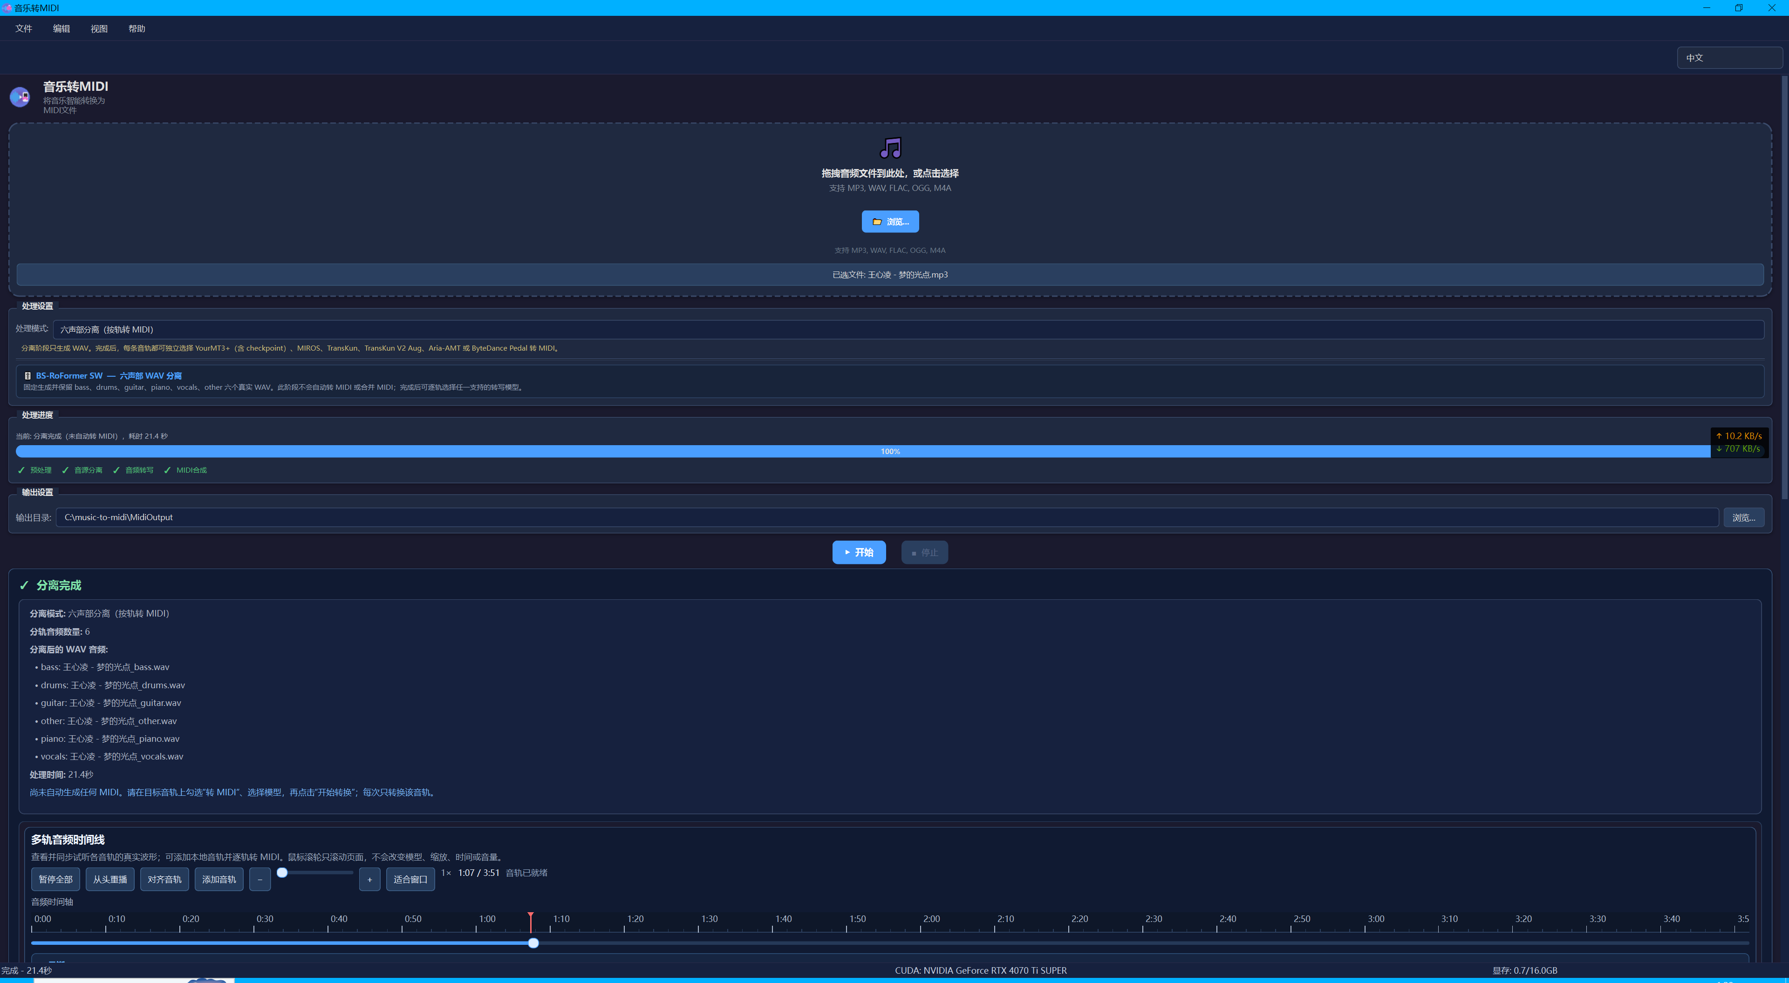The image size is (1789, 983).
Task: Click the 输出目录 path input field
Action: pos(887,517)
